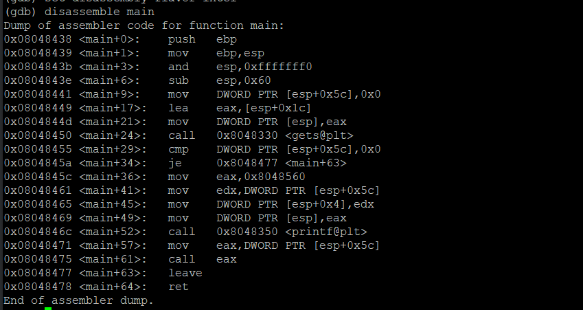Click the 'leave' instruction

coord(185,273)
